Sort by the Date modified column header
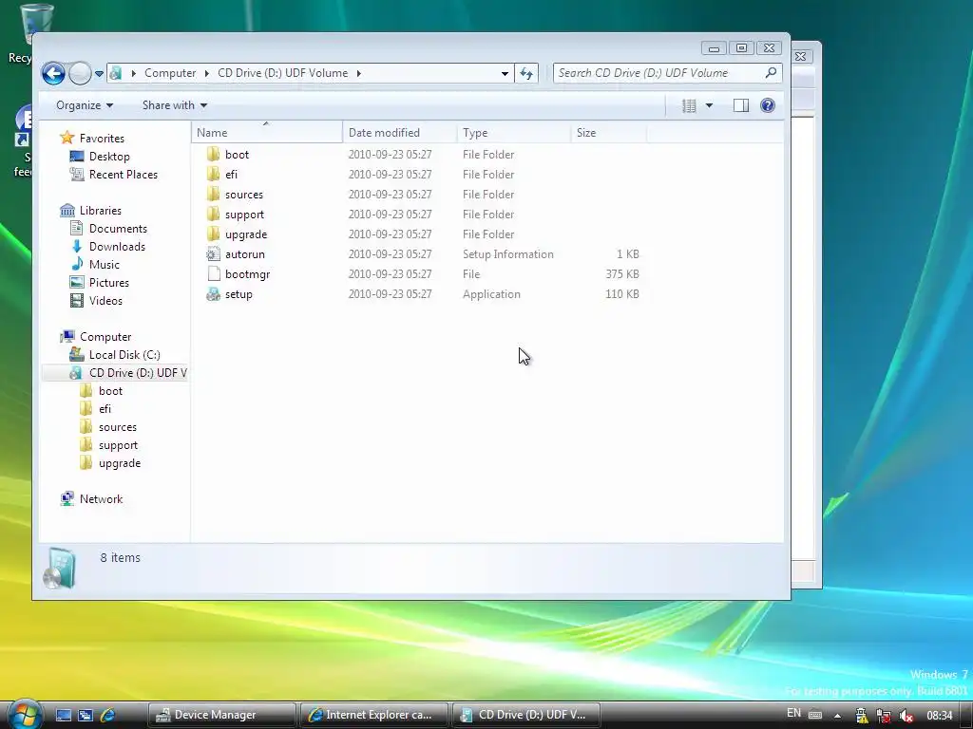Viewport: 973px width, 729px height. [x=399, y=133]
